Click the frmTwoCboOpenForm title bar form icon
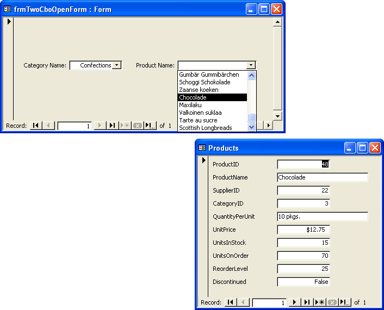This screenshot has width=384, height=310. pos(8,9)
